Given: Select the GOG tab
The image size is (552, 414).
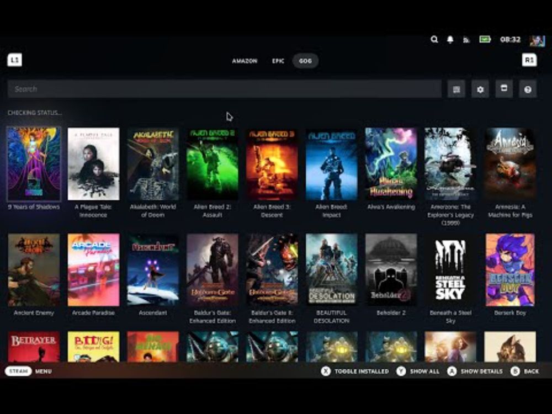Looking at the screenshot, I should (305, 61).
